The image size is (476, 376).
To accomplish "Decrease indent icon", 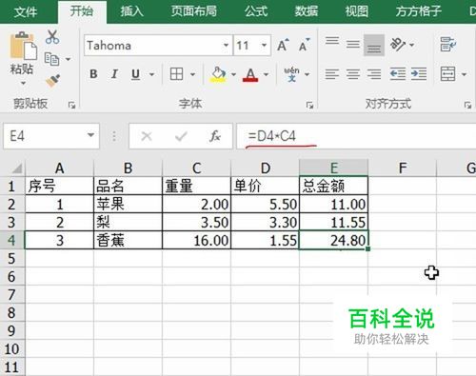I will [398, 74].
